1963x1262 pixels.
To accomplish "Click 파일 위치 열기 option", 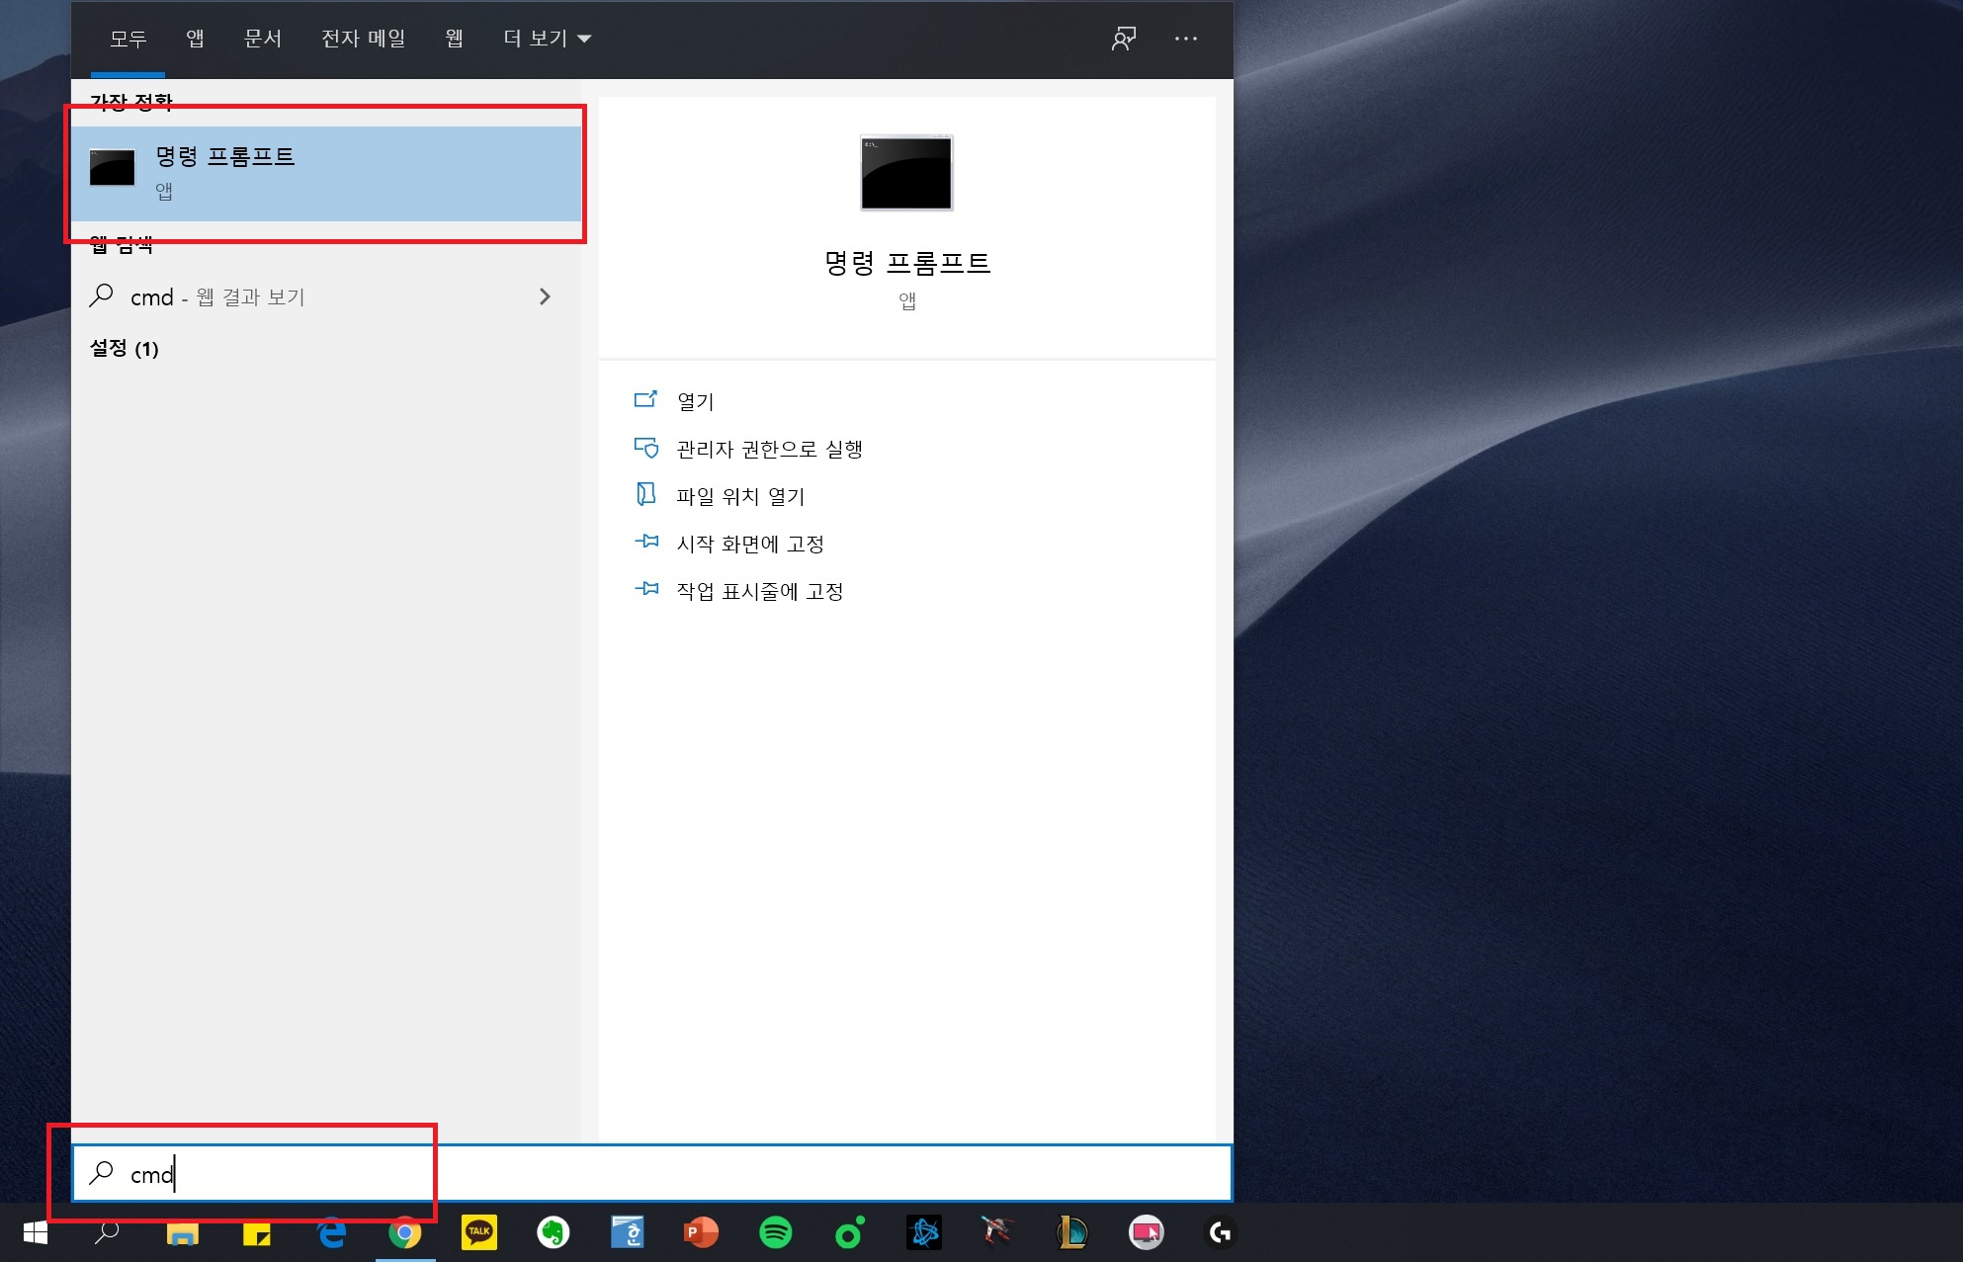I will click(x=740, y=497).
